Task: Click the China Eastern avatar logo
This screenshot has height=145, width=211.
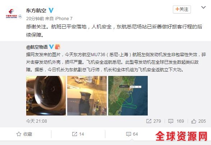Action: tap(13, 13)
